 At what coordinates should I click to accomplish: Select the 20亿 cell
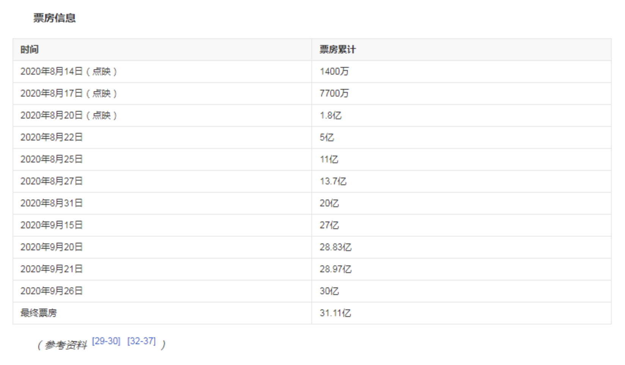(x=462, y=203)
